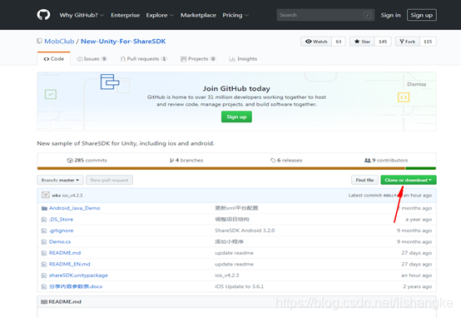Click the repository book icon beside MobClub

[39, 41]
